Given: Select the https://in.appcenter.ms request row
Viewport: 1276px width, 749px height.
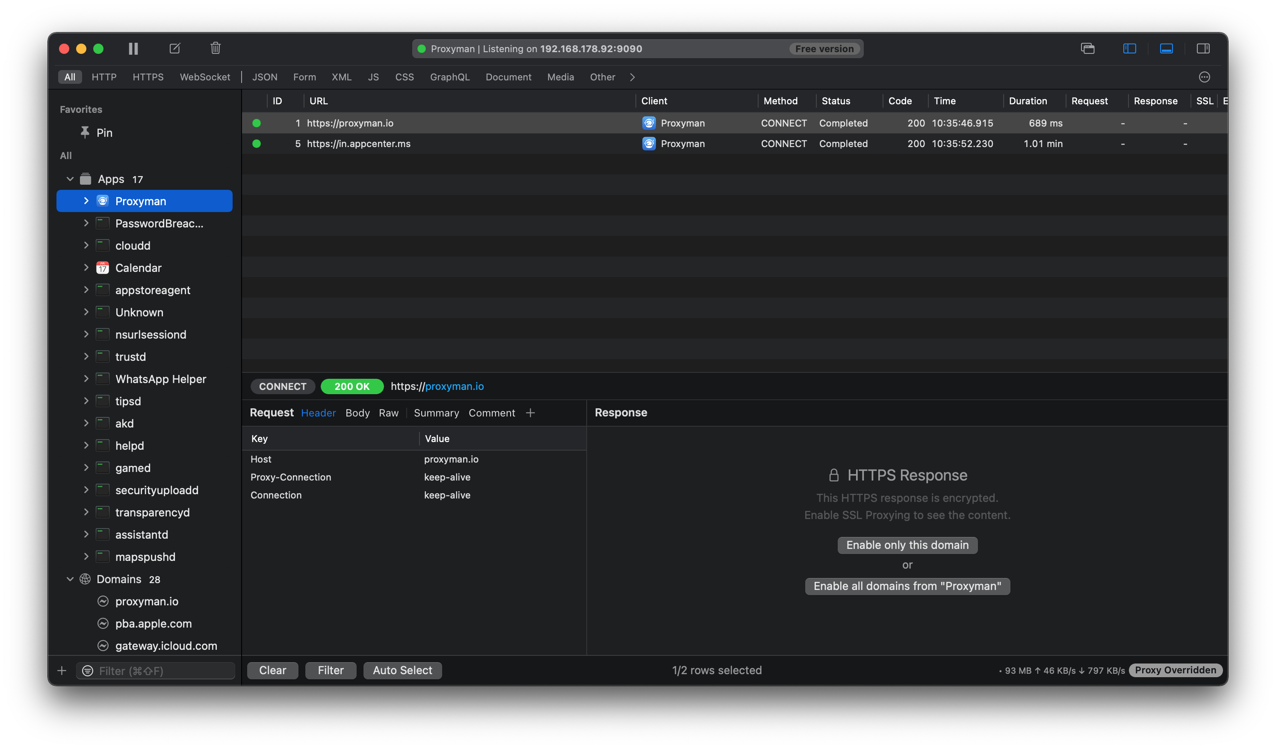Looking at the screenshot, I should pyautogui.click(x=735, y=144).
